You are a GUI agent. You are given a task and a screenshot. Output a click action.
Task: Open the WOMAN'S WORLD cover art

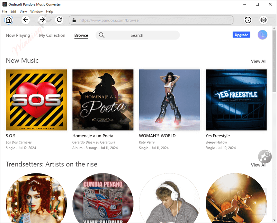coord(169,100)
